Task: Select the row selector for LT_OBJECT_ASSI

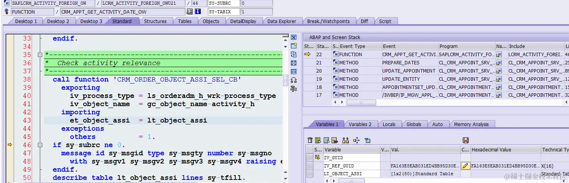Action: point(310,174)
